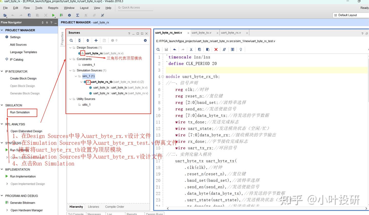Collapse the Design Sources tree node
Image resolution: width=369 pixels, height=215 pixels.
(70, 47)
